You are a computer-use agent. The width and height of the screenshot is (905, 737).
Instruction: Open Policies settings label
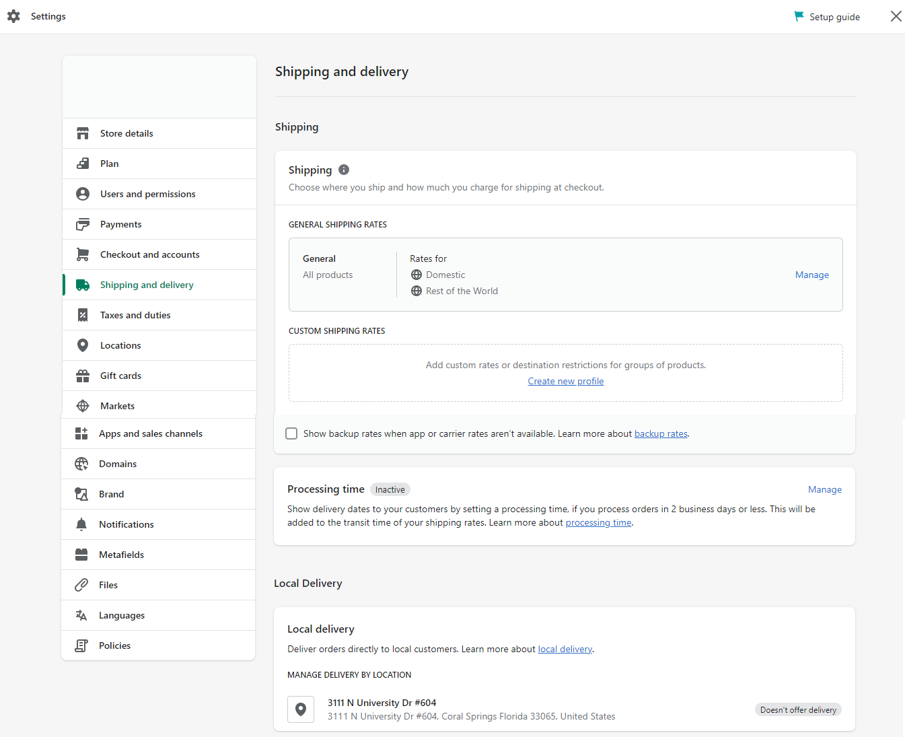[x=115, y=645]
